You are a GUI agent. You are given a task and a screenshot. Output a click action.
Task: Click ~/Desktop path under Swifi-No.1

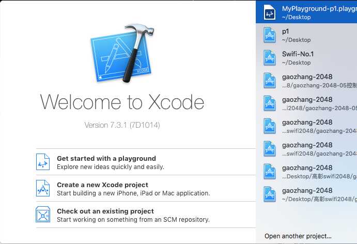coord(296,63)
